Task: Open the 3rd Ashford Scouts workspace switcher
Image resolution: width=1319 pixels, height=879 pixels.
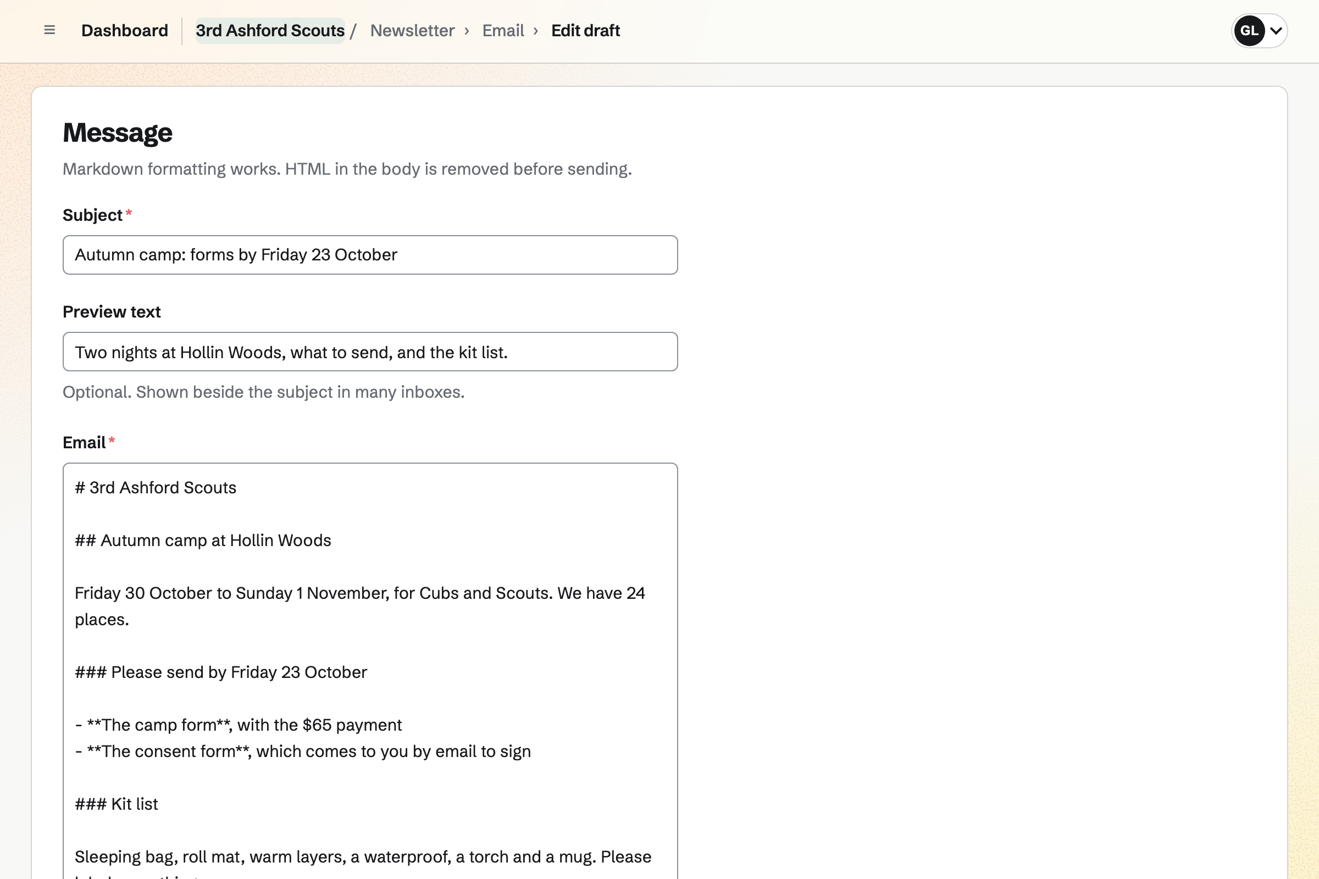Action: tap(270, 31)
